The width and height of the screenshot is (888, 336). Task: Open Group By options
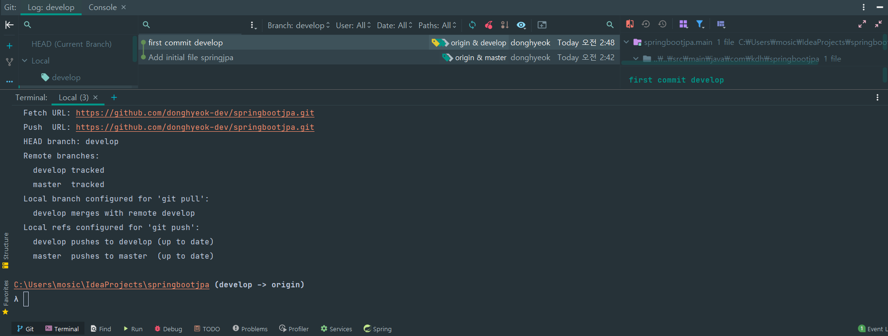683,24
